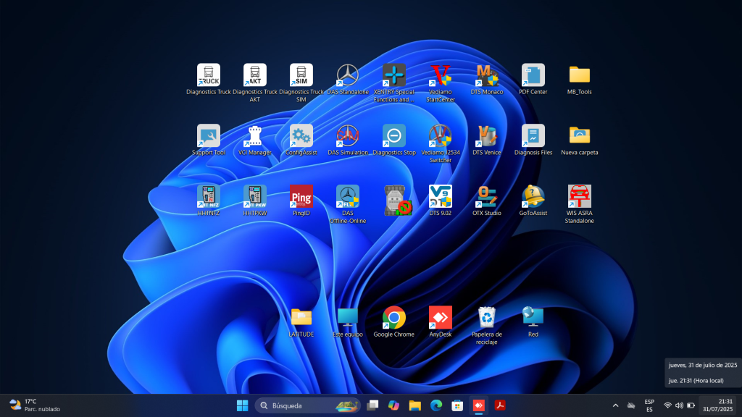
Task: Click the Vediamo StartCenter icon
Action: (x=441, y=75)
